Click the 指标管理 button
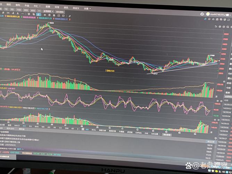 pos(167,135)
